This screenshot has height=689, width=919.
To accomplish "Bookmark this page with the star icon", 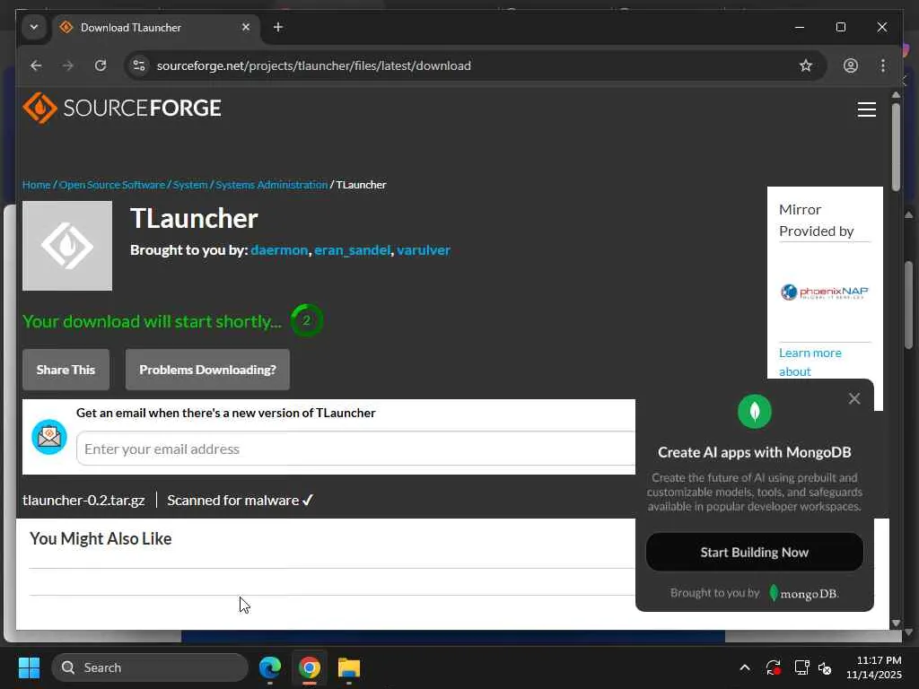I will (806, 65).
